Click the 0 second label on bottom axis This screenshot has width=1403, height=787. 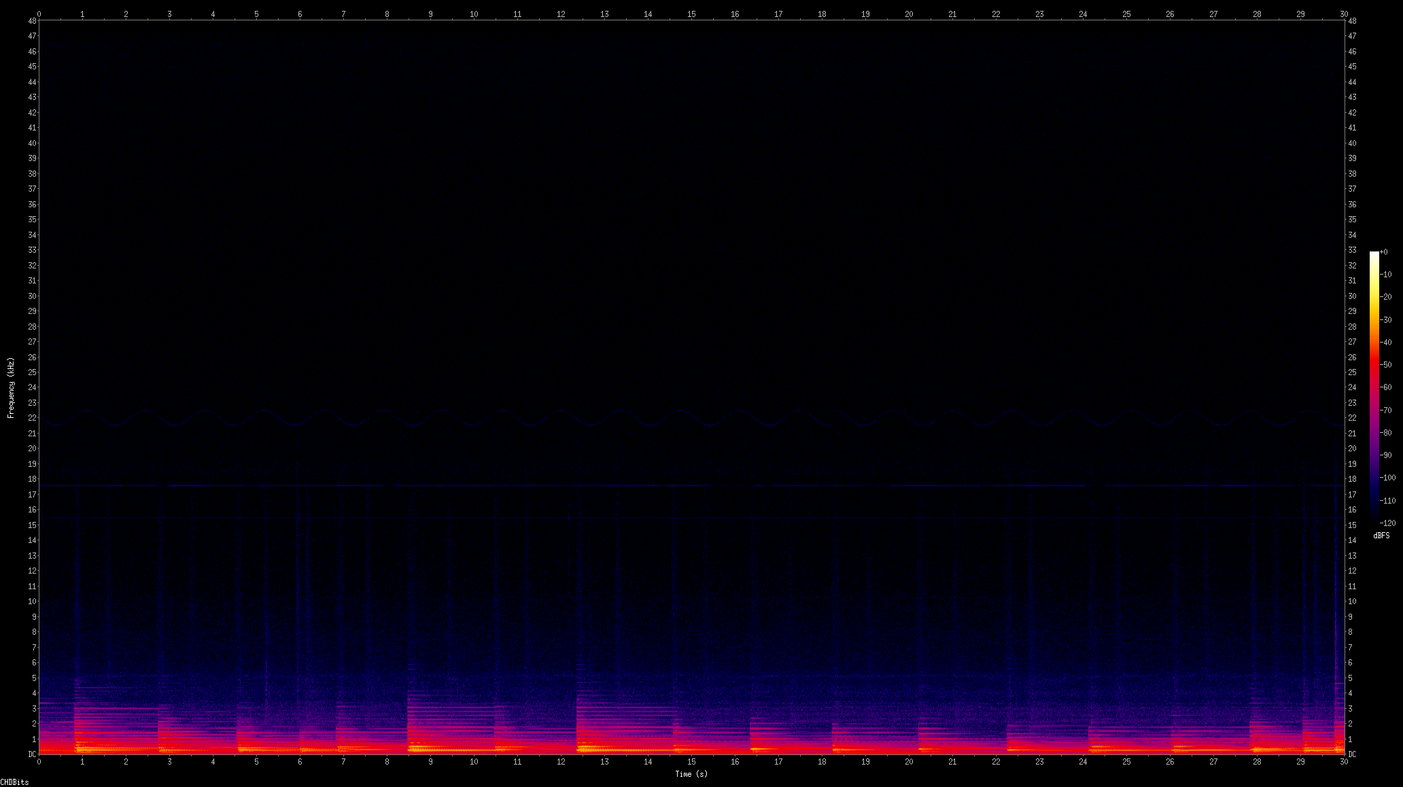[x=39, y=762]
